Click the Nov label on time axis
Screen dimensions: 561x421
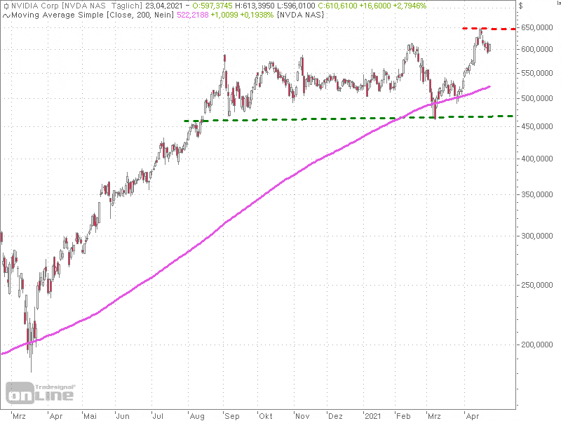302,415
